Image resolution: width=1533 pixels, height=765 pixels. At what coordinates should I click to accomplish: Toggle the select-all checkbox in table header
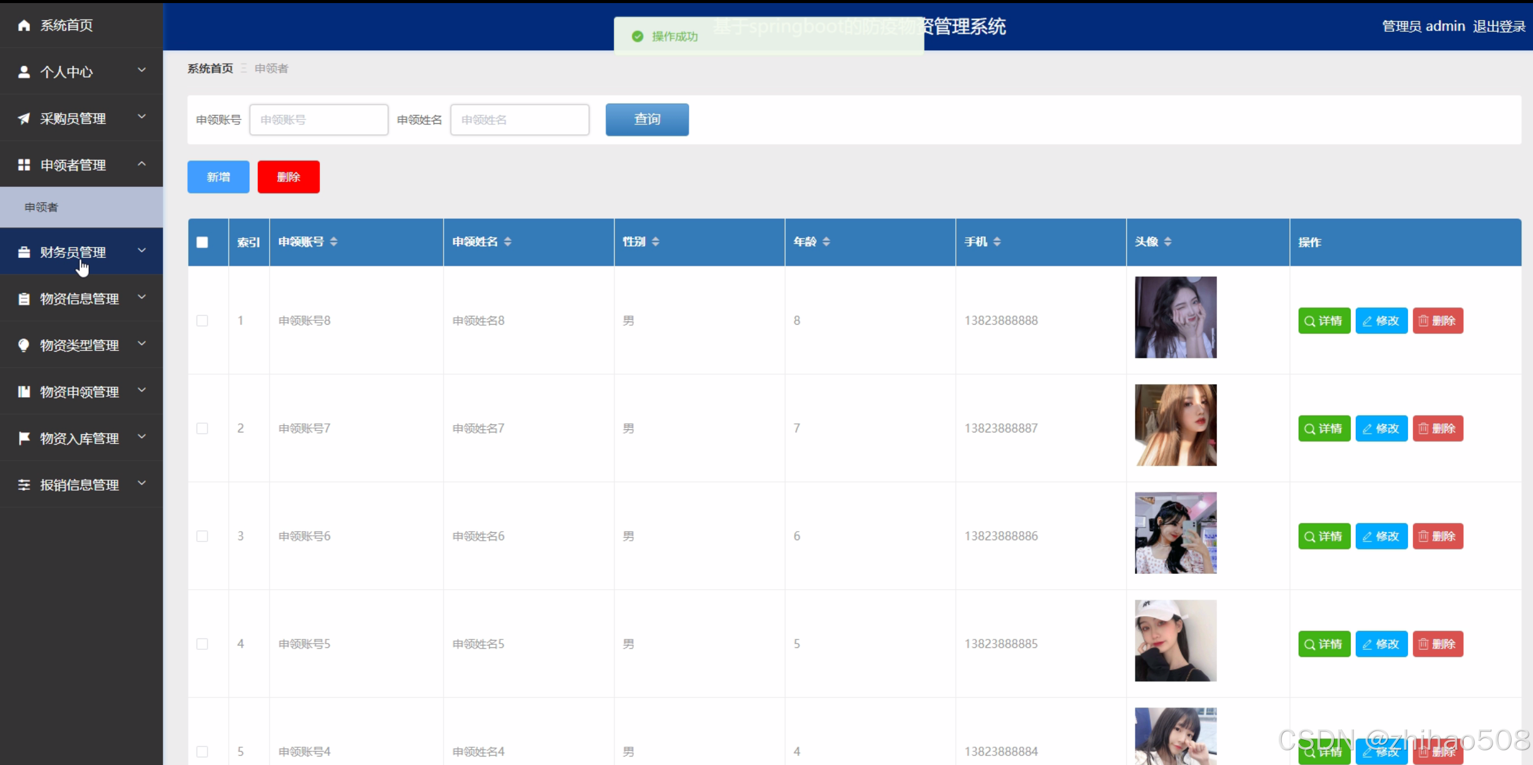pos(202,242)
